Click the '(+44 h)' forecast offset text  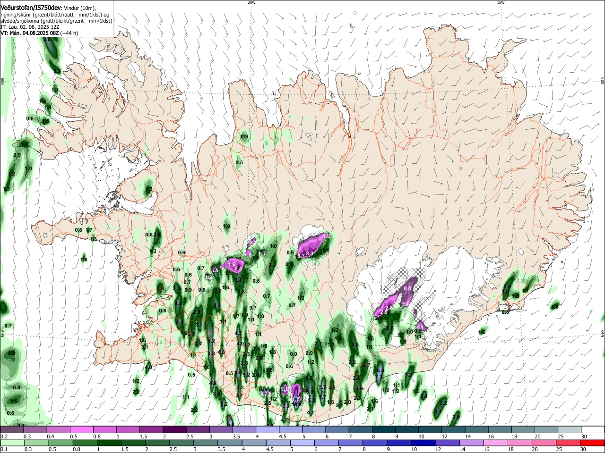[x=69, y=33]
